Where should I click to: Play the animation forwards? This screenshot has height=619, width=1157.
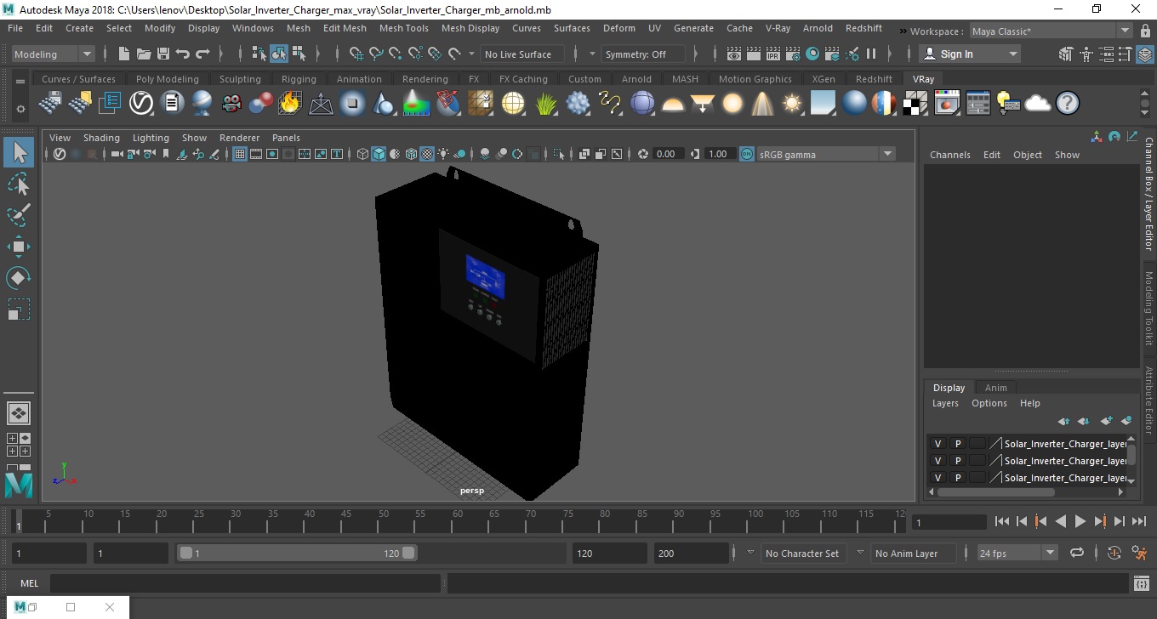point(1080,521)
